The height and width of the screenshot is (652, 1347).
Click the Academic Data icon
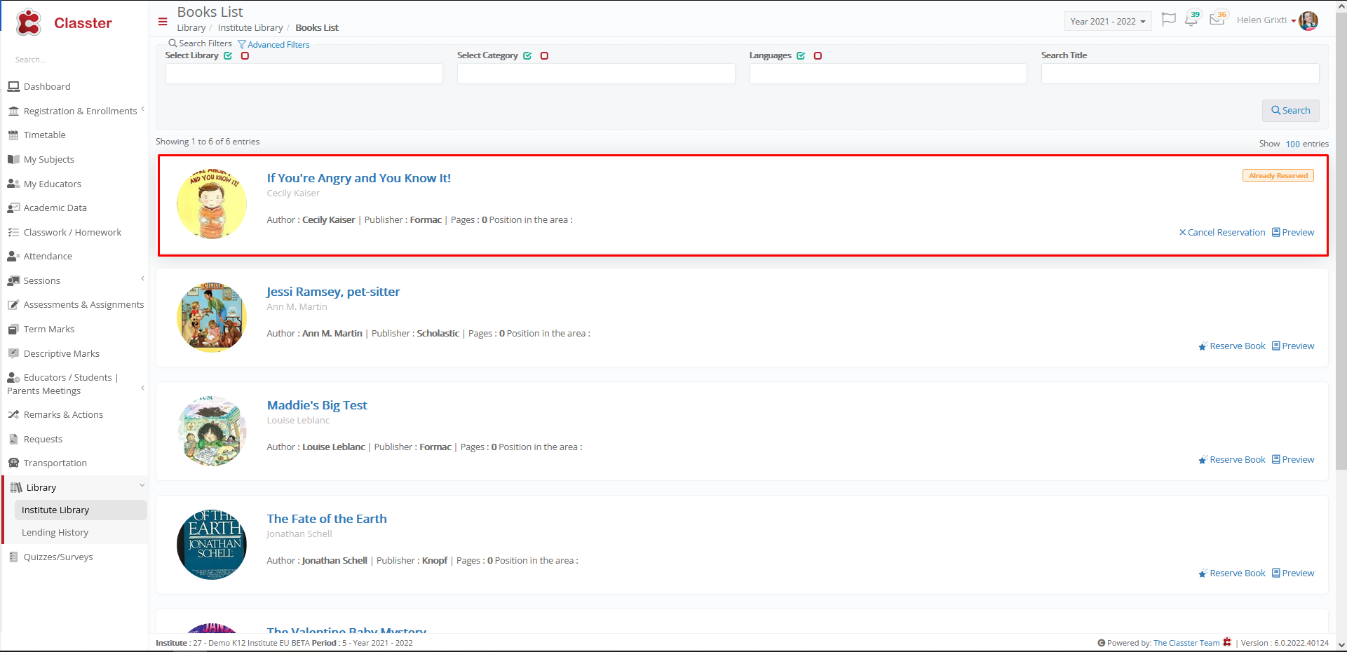(13, 208)
